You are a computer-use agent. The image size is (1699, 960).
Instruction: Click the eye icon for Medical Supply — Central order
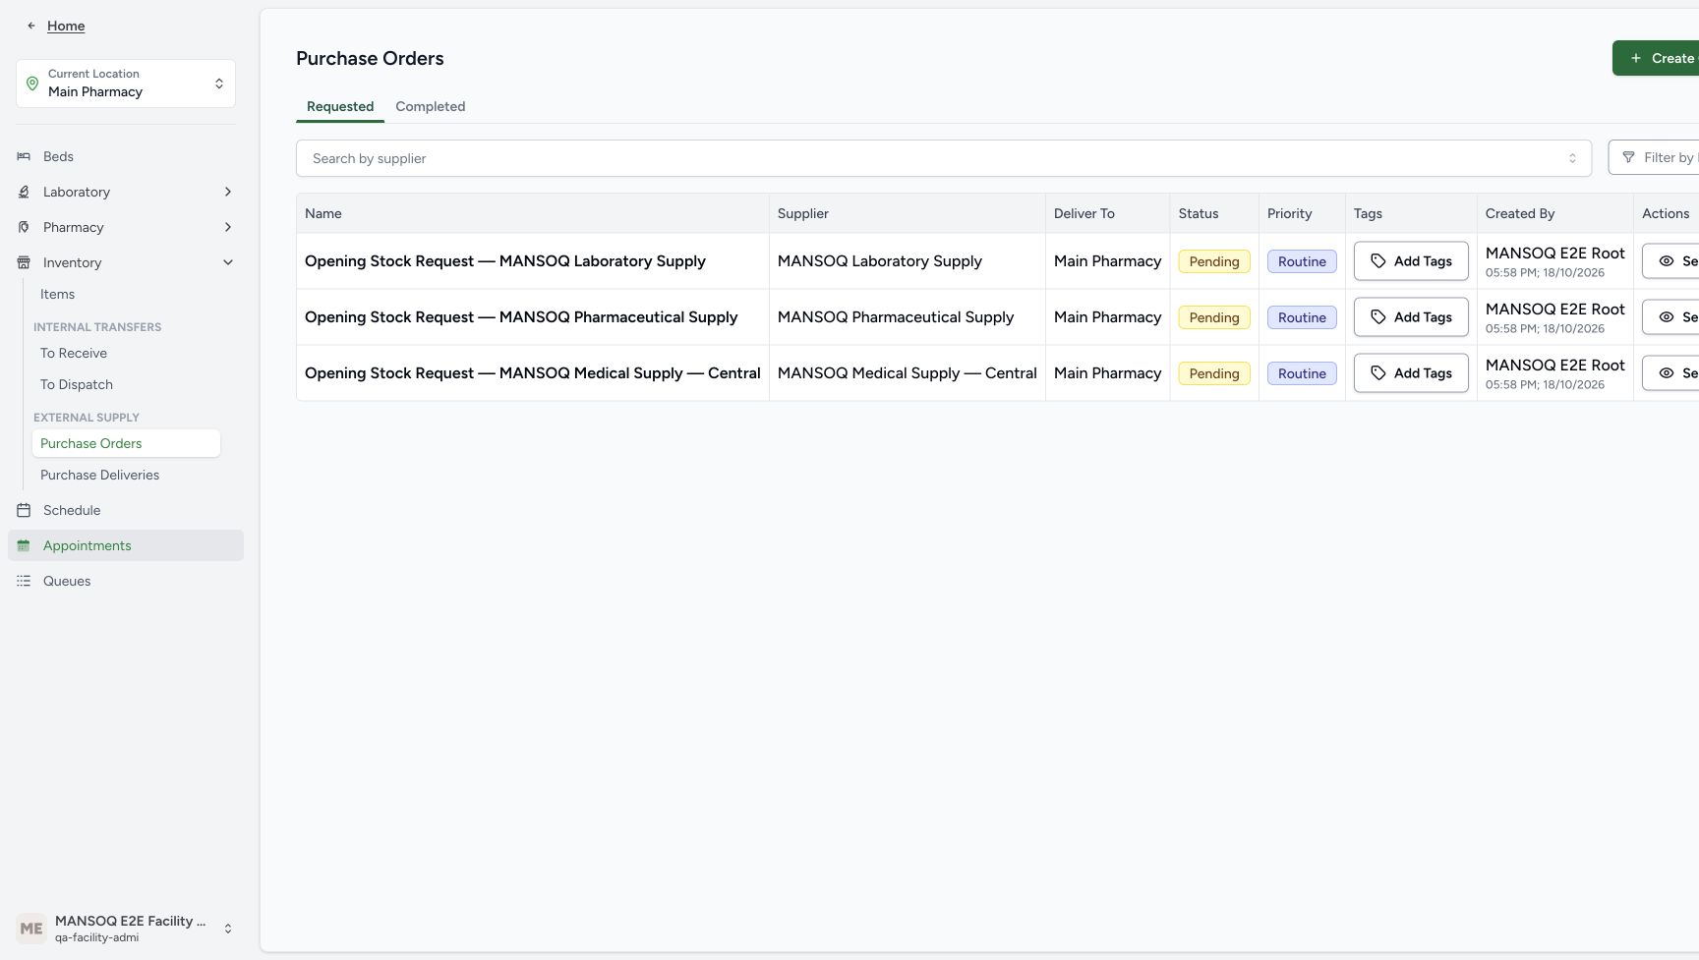(x=1667, y=373)
